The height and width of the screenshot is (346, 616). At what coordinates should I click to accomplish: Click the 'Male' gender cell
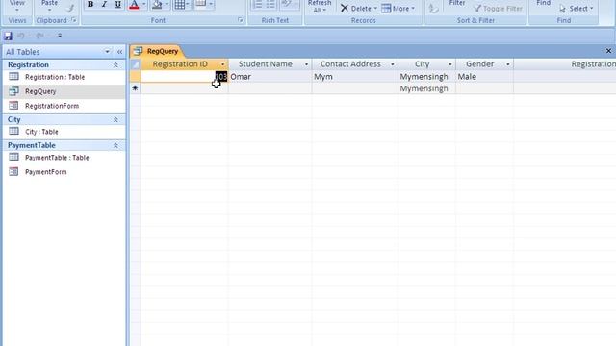coord(484,77)
